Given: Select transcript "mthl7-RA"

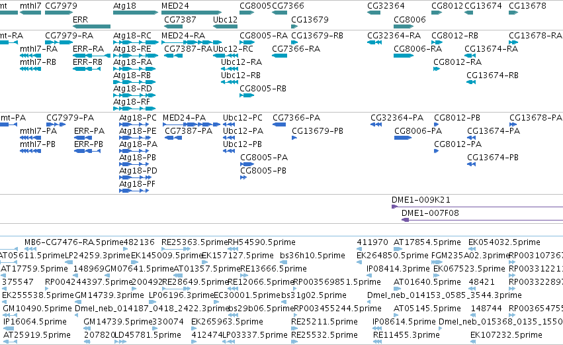Looking at the screenshot, I should click(x=39, y=49).
